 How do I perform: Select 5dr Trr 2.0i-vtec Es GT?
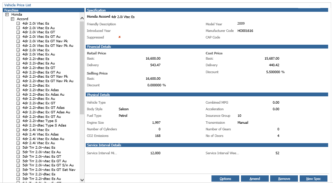42,157
